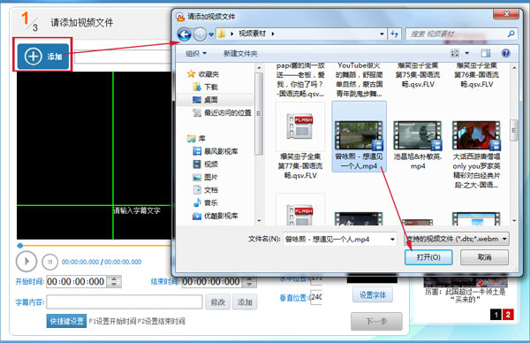Screen dimensions: 530x343
Task: Open 文档 library in sidebar
Action: click(206, 190)
